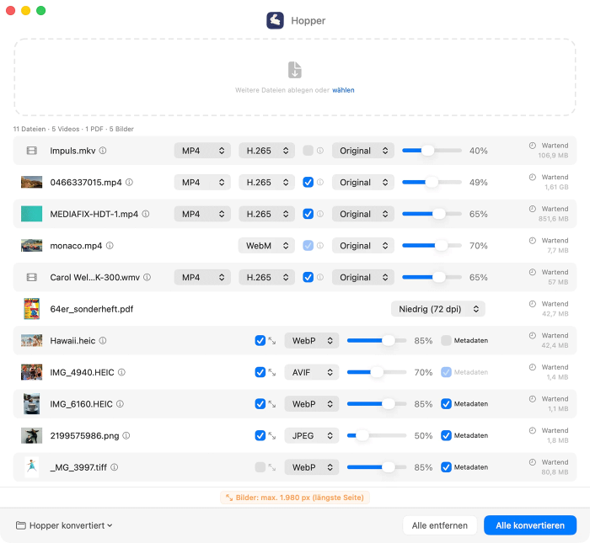
Task: Click the resize arrows icon in Hawaii.heic row
Action: tap(272, 340)
